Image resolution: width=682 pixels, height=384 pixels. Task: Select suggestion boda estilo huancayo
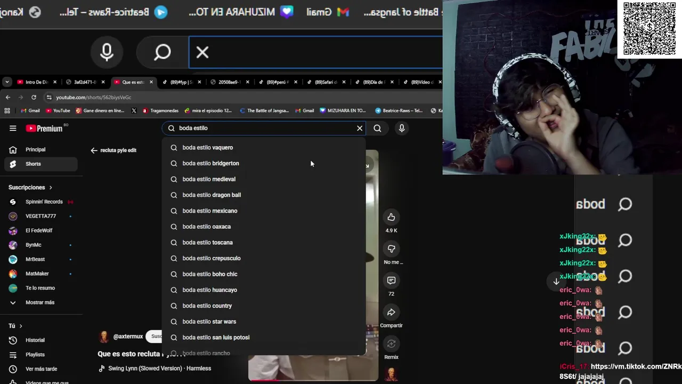click(x=264, y=290)
